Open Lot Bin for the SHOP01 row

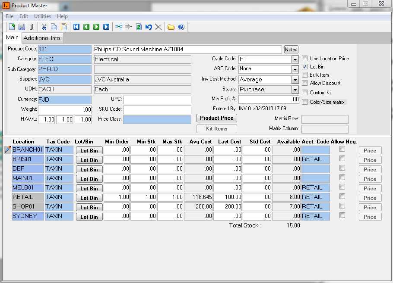(89, 207)
